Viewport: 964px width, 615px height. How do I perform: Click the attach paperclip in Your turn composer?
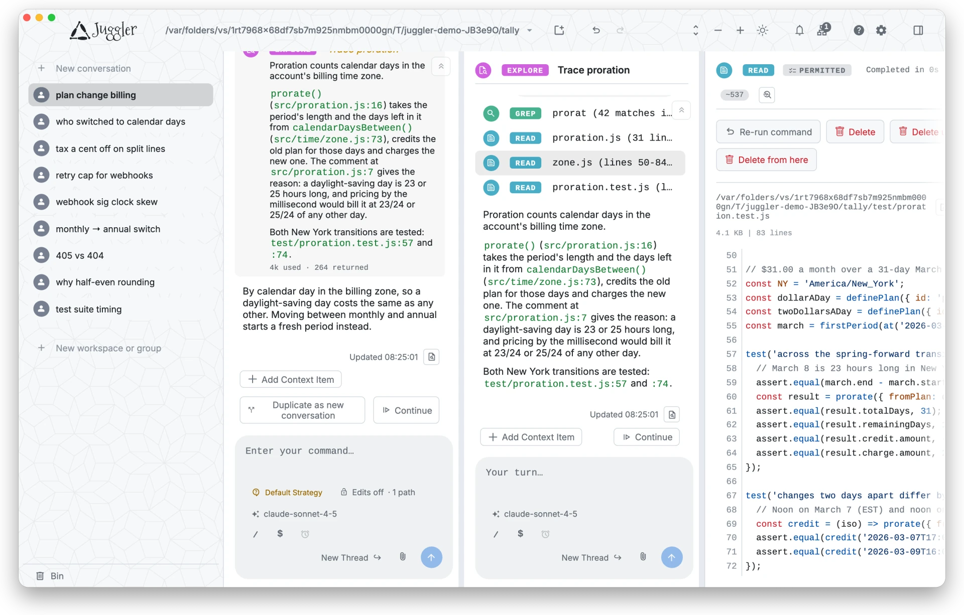(643, 557)
